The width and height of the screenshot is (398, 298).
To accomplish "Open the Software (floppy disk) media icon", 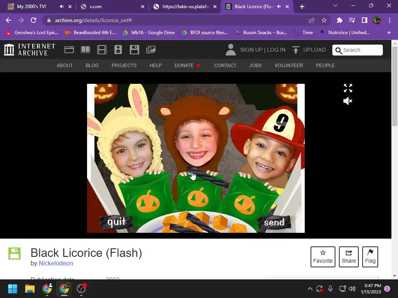I will [x=134, y=50].
